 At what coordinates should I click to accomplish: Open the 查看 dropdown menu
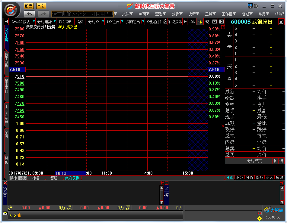click(161, 14)
